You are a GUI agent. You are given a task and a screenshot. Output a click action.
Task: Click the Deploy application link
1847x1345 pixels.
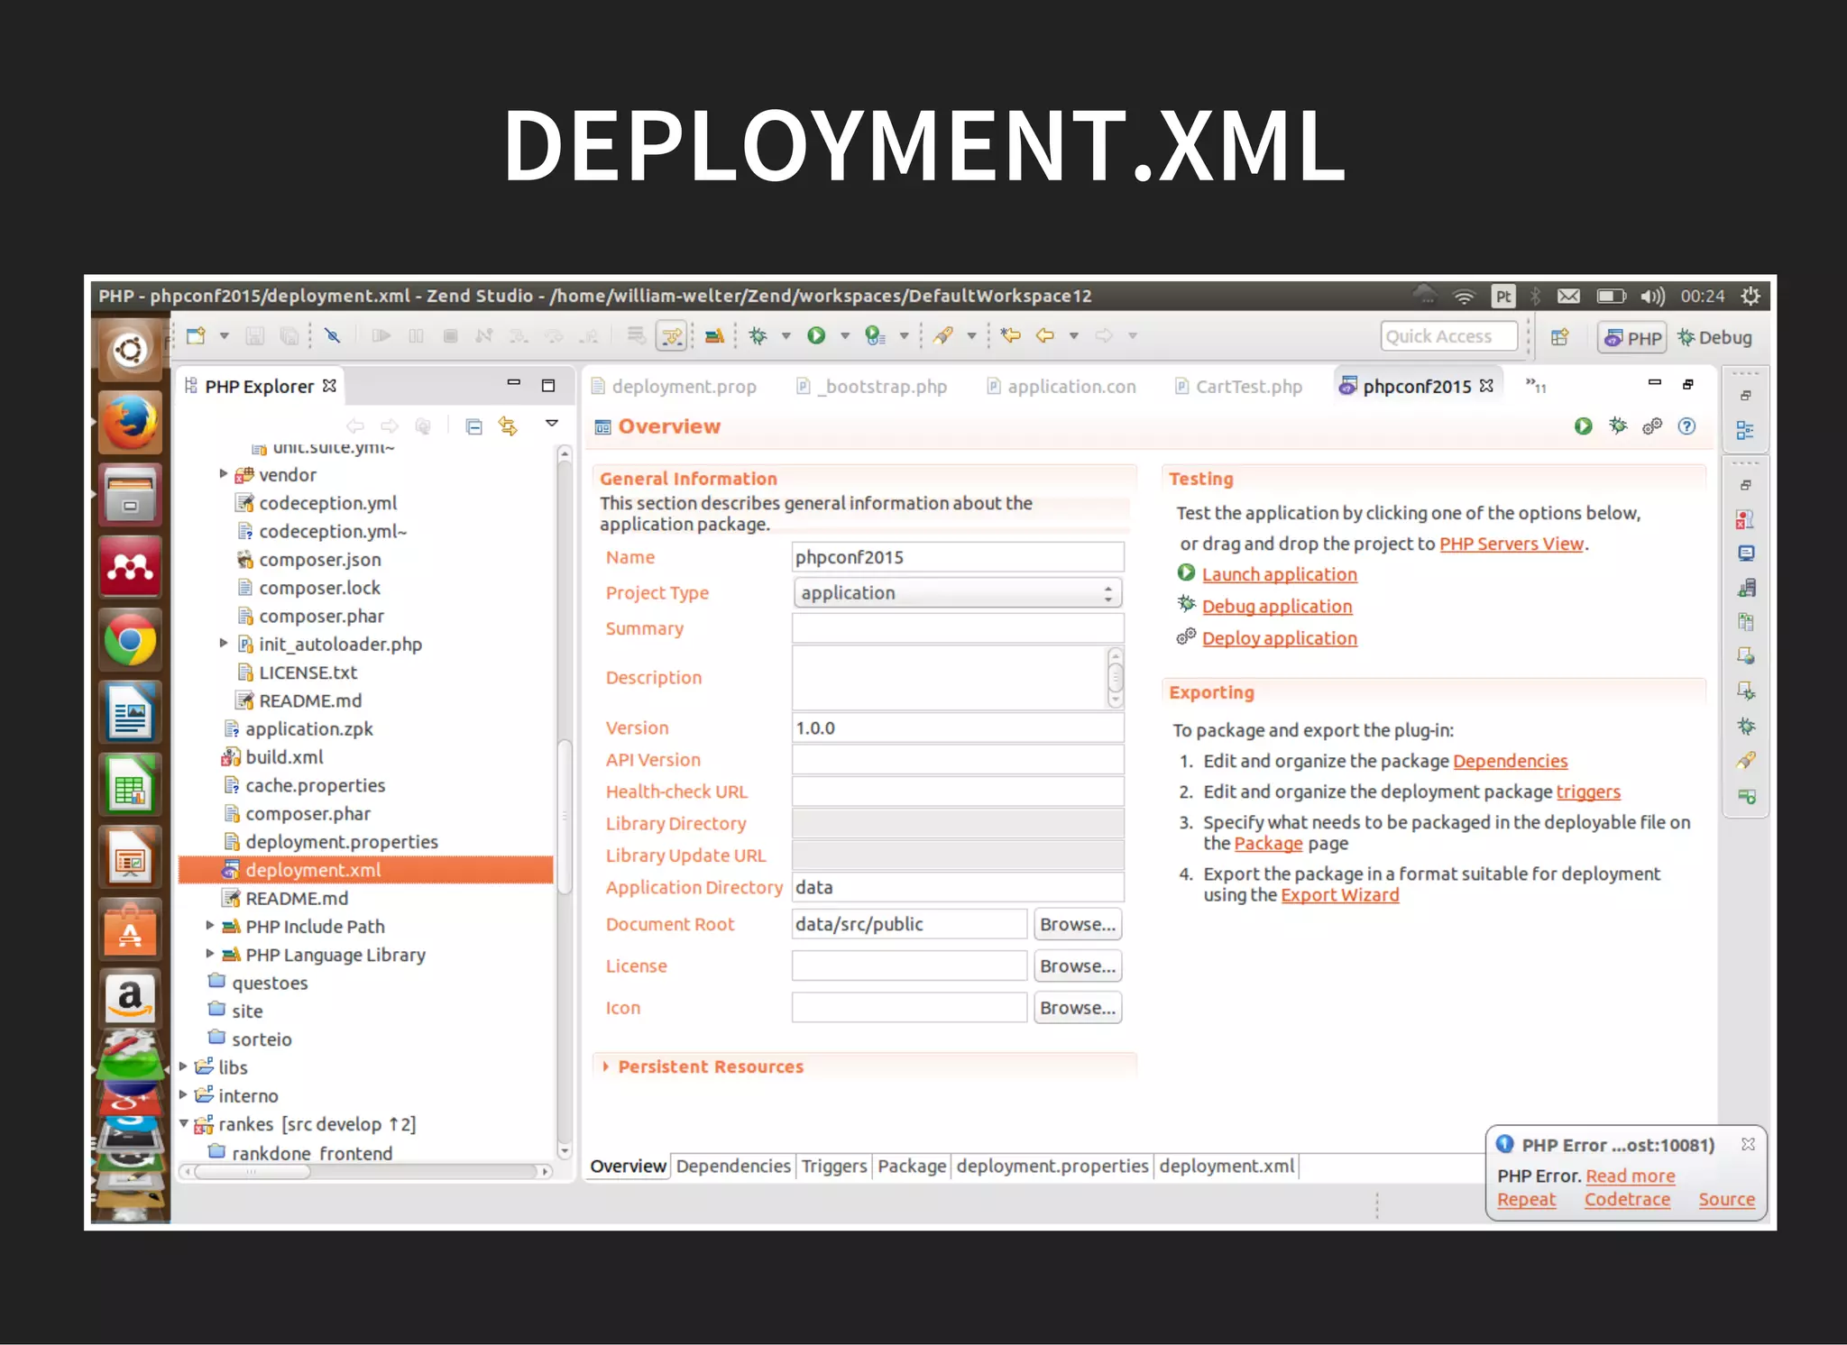[1279, 638]
